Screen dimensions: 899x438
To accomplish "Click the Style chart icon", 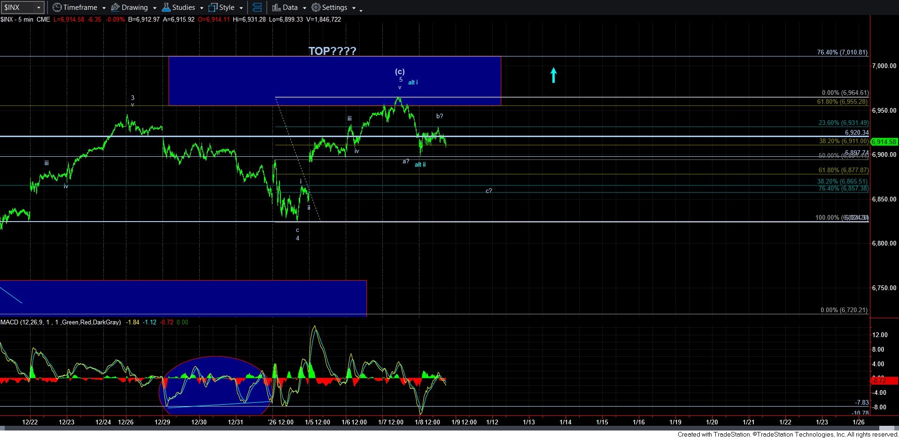I will point(213,7).
